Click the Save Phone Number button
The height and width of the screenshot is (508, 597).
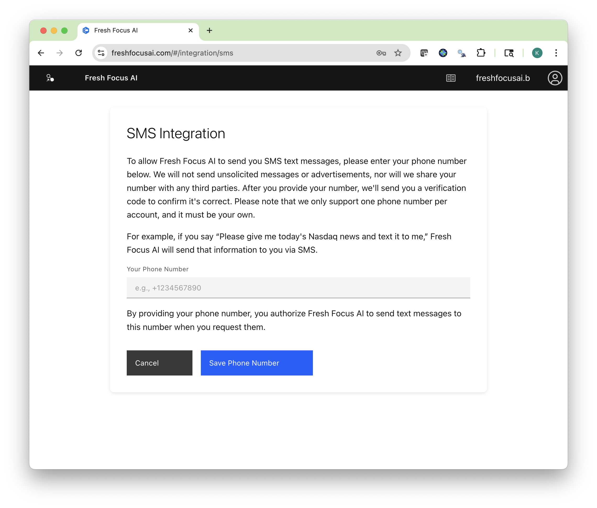click(x=256, y=363)
